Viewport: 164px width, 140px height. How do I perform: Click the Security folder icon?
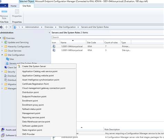click(6, 72)
